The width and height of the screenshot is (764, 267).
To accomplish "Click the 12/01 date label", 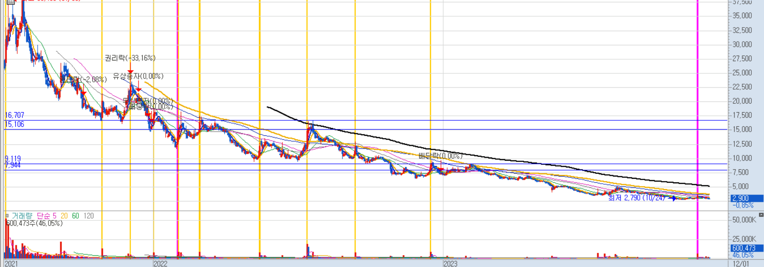I will [741, 263].
